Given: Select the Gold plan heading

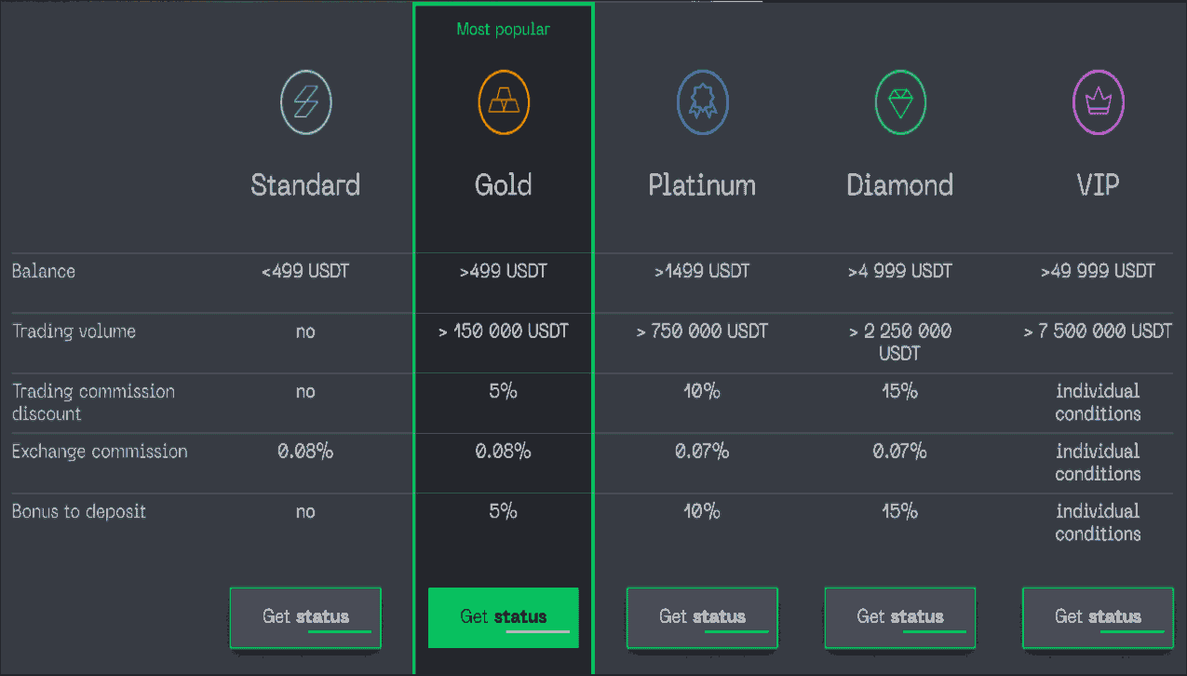Looking at the screenshot, I should (x=504, y=184).
